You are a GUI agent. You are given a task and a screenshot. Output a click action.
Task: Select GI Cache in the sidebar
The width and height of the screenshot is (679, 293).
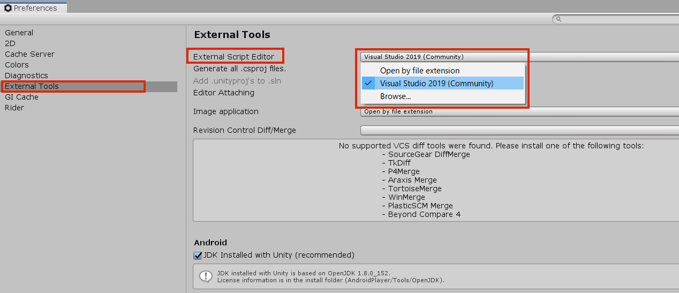[21, 97]
